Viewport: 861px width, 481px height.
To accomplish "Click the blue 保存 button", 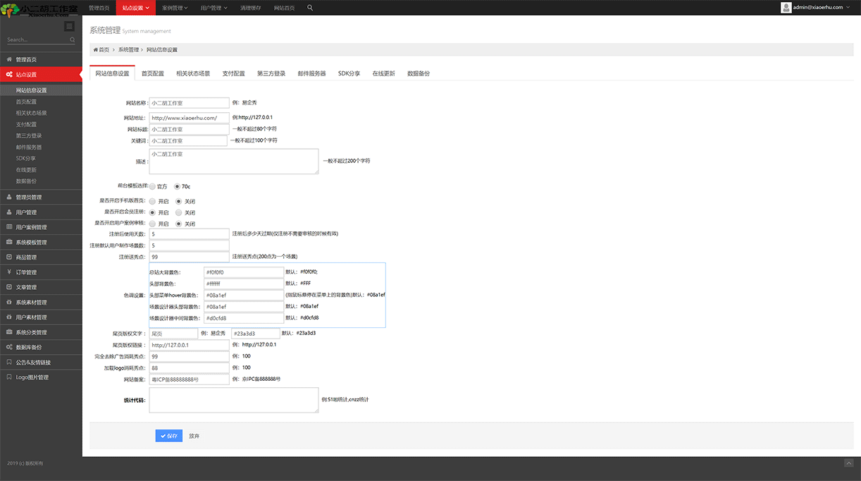I will [x=169, y=436].
